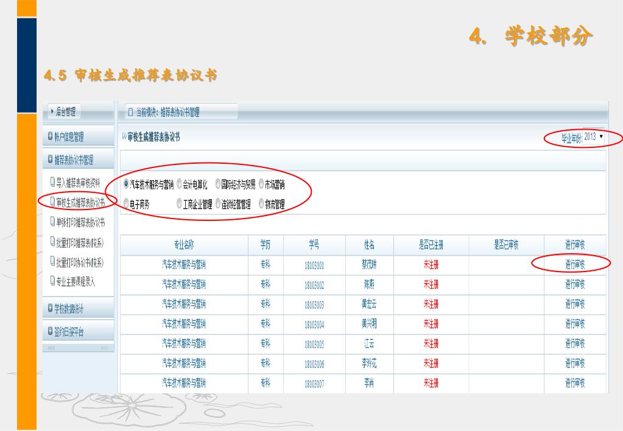Viewport: 623px width, 431px height.
Task: Click student name 江云
Action: [369, 343]
